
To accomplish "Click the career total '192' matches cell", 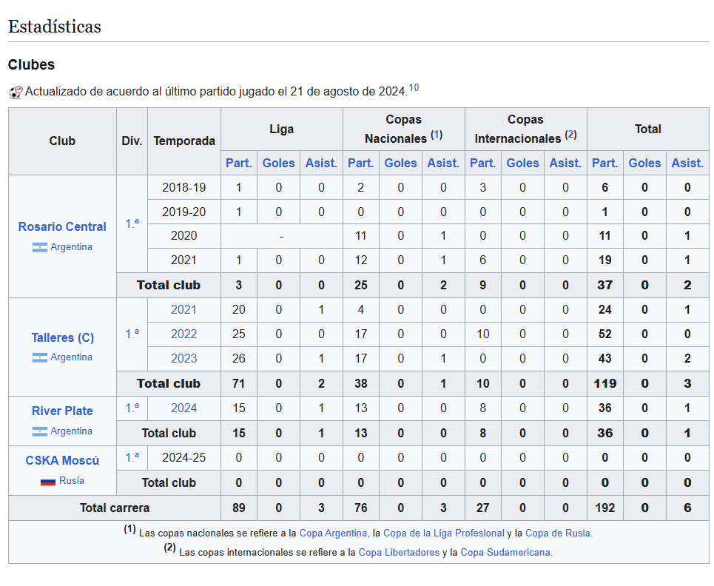I will click(604, 508).
